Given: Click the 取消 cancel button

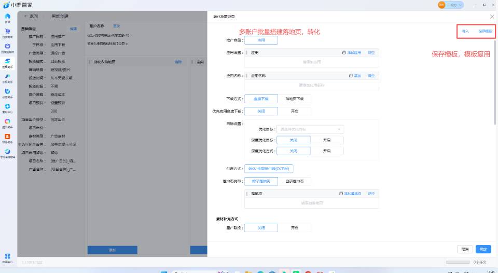Looking at the screenshot, I should pyautogui.click(x=465, y=249).
